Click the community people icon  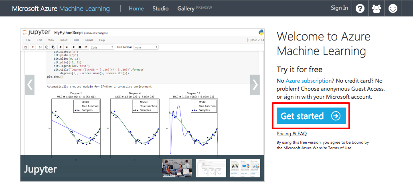(x=377, y=8)
